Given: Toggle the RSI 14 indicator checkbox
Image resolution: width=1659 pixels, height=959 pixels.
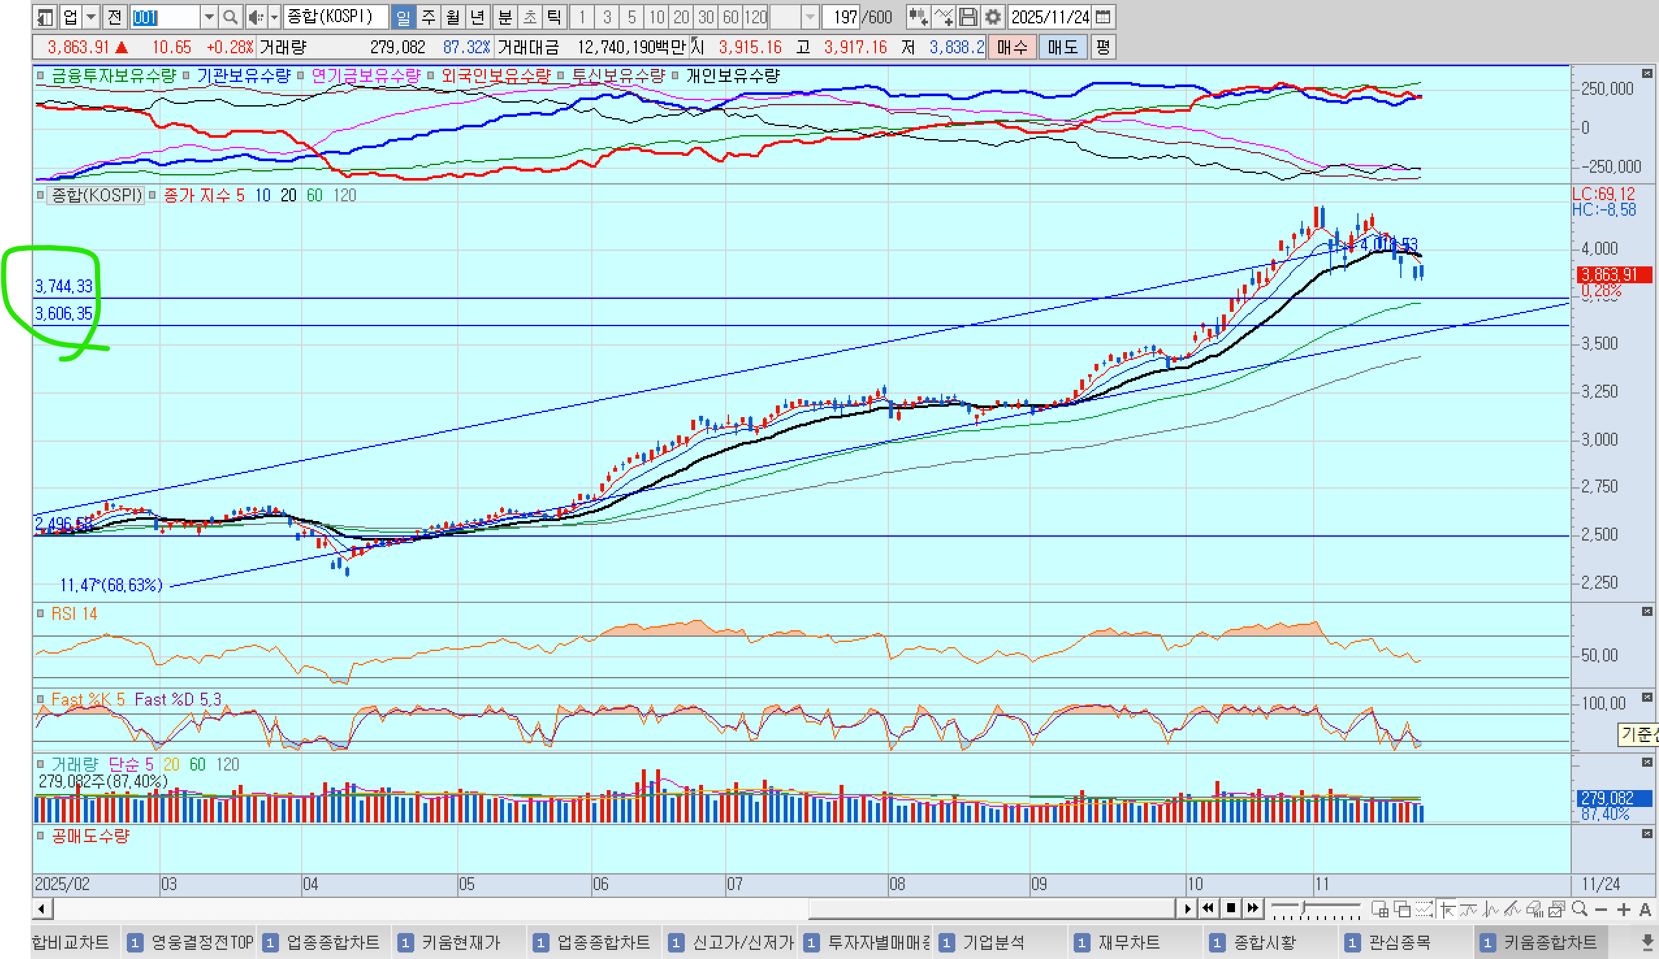Looking at the screenshot, I should click(x=40, y=614).
